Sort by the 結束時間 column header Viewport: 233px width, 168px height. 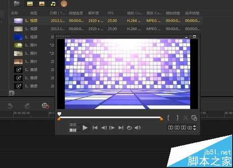[192, 13]
